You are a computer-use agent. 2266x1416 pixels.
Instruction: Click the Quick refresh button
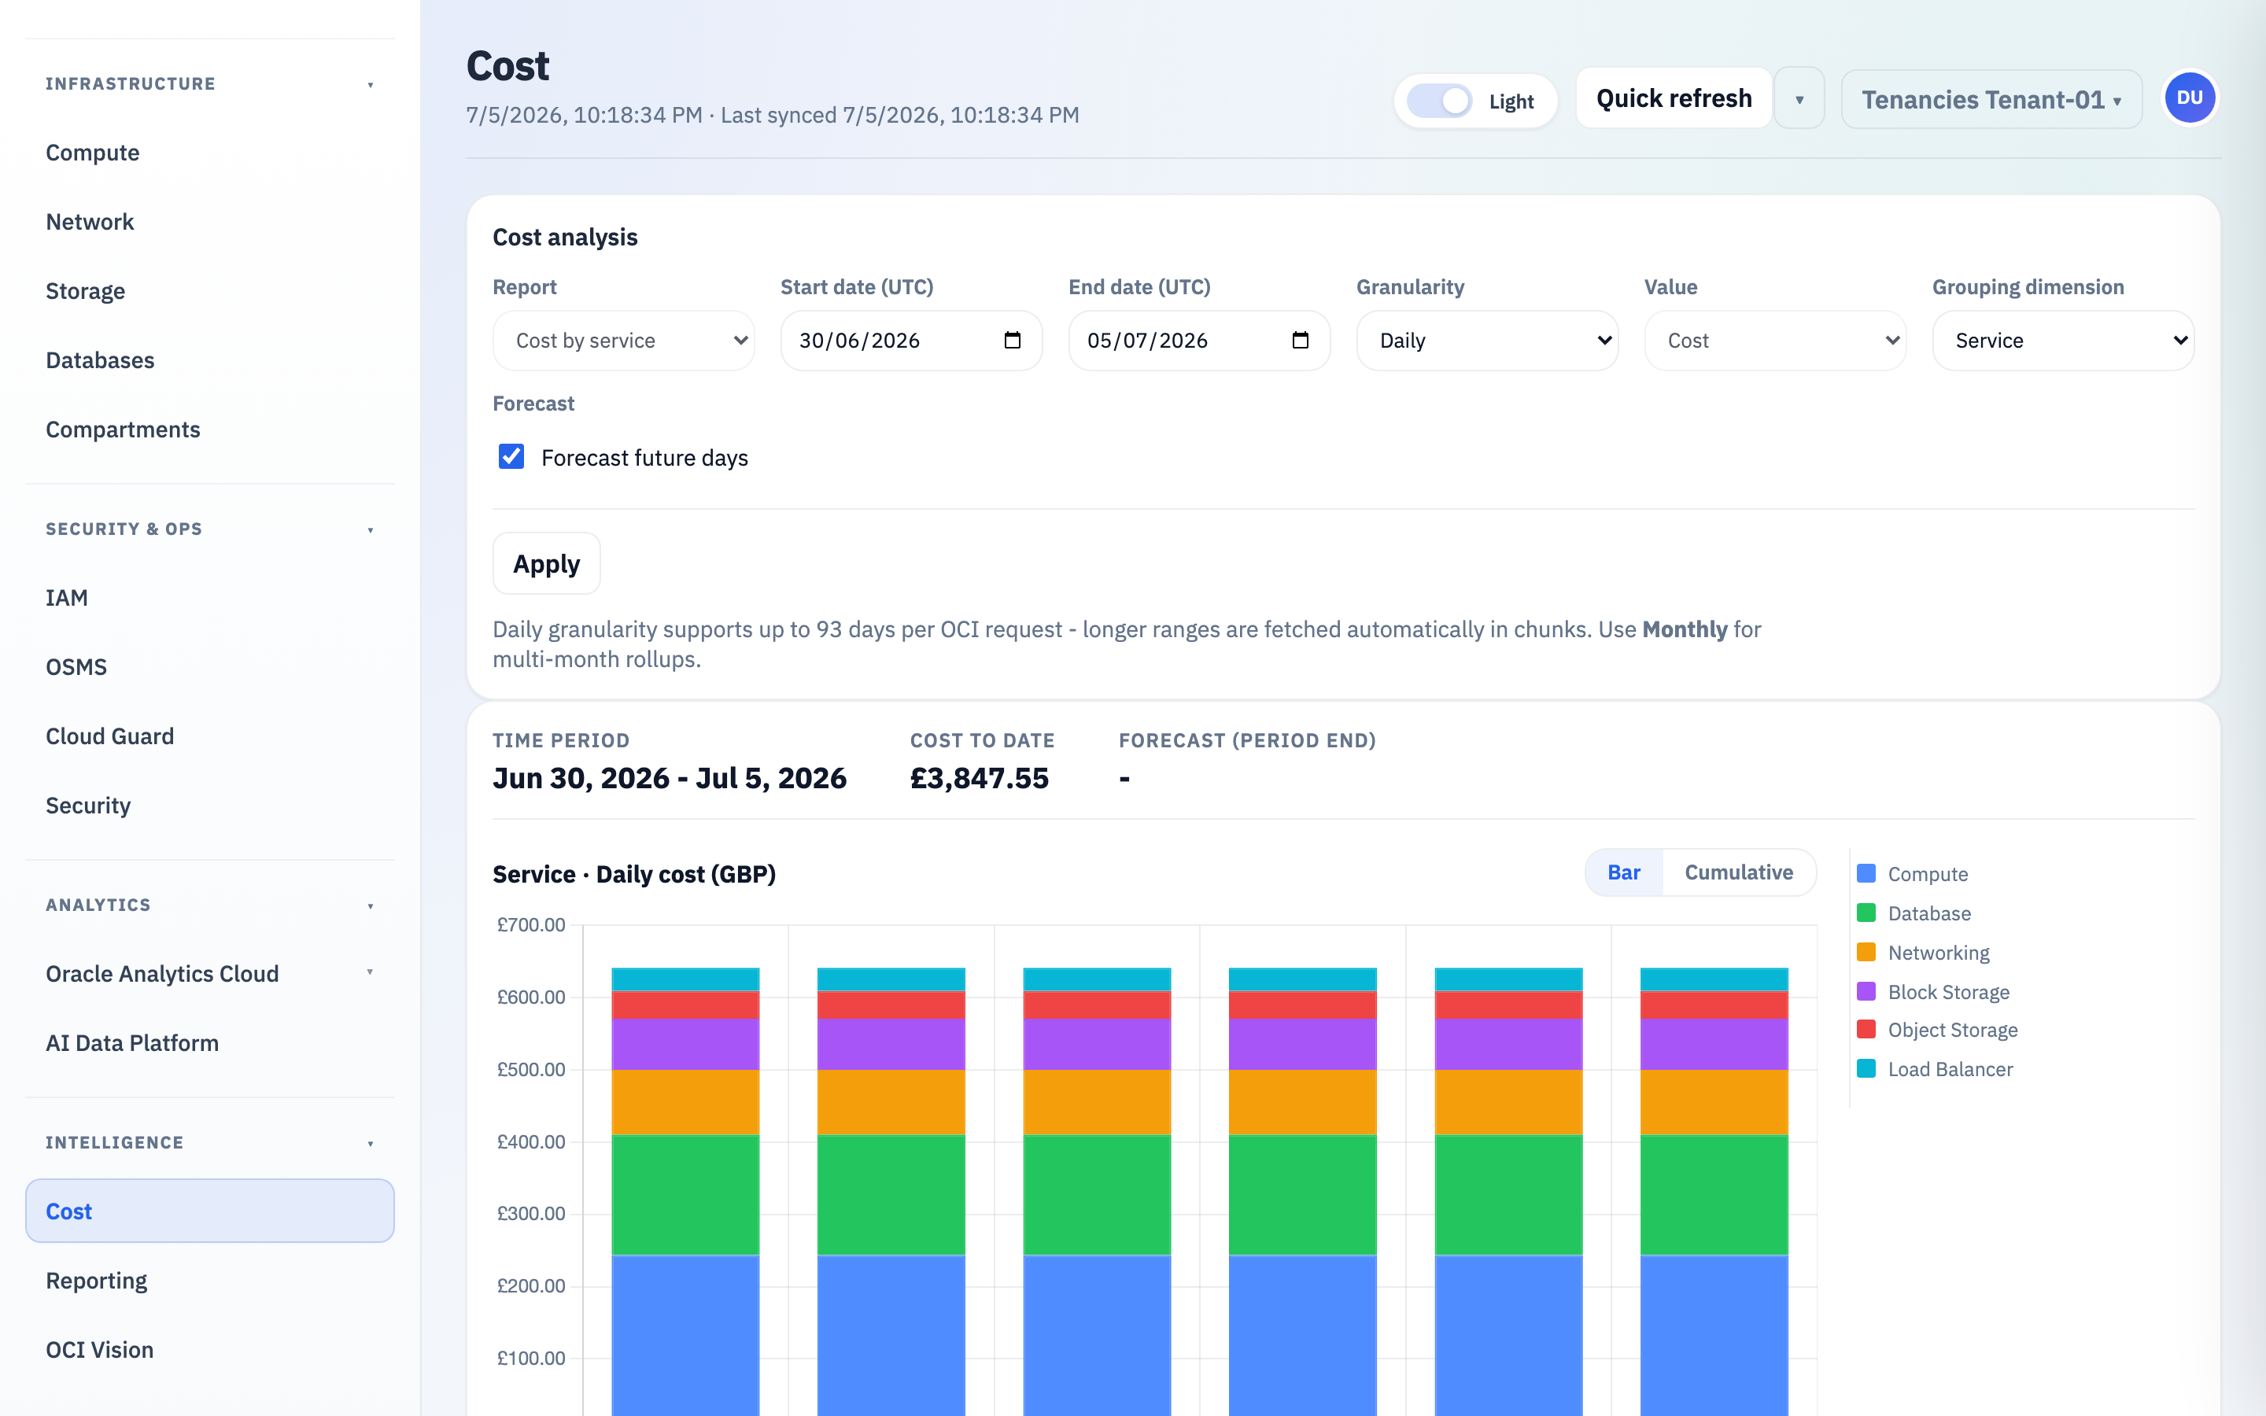point(1674,98)
